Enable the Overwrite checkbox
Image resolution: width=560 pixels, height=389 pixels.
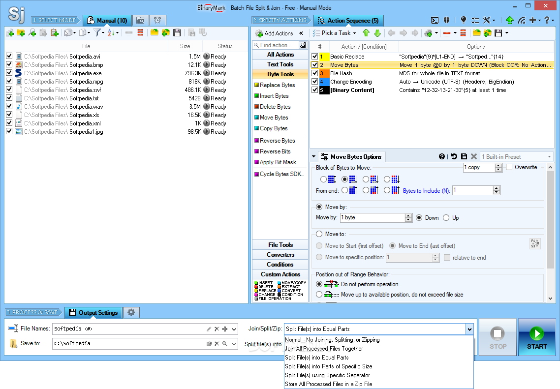click(509, 167)
